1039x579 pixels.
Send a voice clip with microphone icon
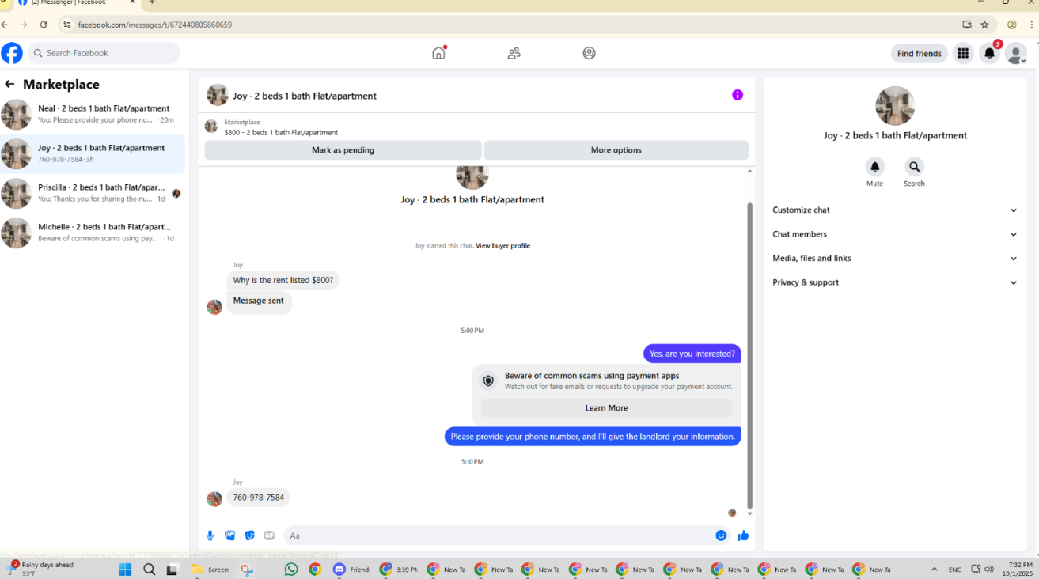[210, 535]
